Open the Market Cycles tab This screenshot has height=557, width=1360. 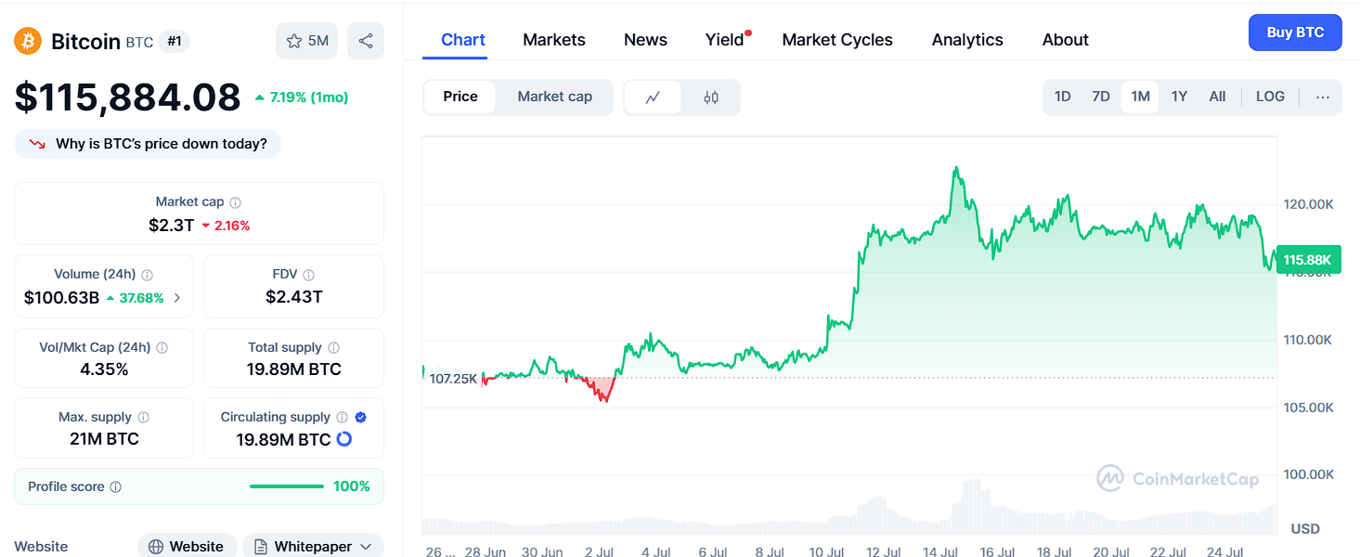(x=836, y=39)
